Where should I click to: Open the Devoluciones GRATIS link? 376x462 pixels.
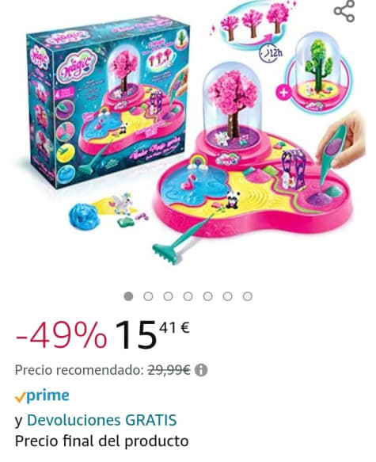click(x=102, y=420)
